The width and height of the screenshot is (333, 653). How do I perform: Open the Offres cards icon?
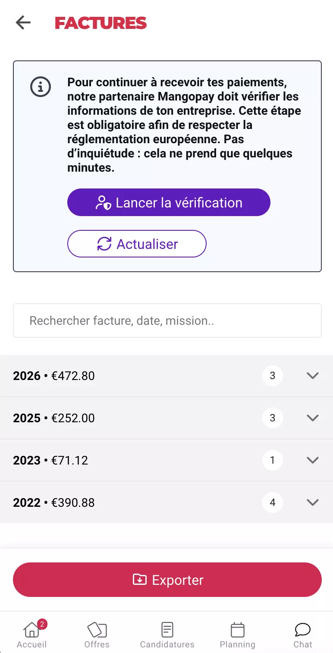tap(97, 630)
